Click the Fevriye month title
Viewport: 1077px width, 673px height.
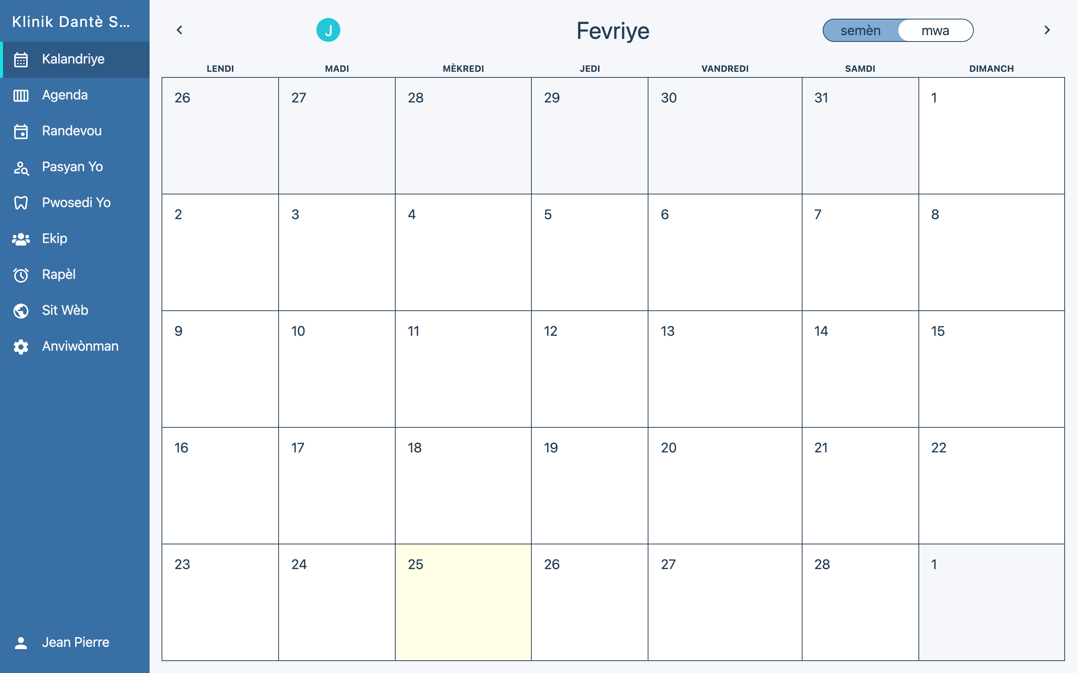(613, 31)
